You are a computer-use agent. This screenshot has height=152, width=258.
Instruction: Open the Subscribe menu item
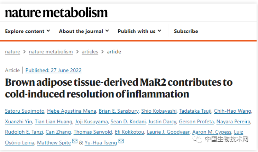(x=186, y=31)
